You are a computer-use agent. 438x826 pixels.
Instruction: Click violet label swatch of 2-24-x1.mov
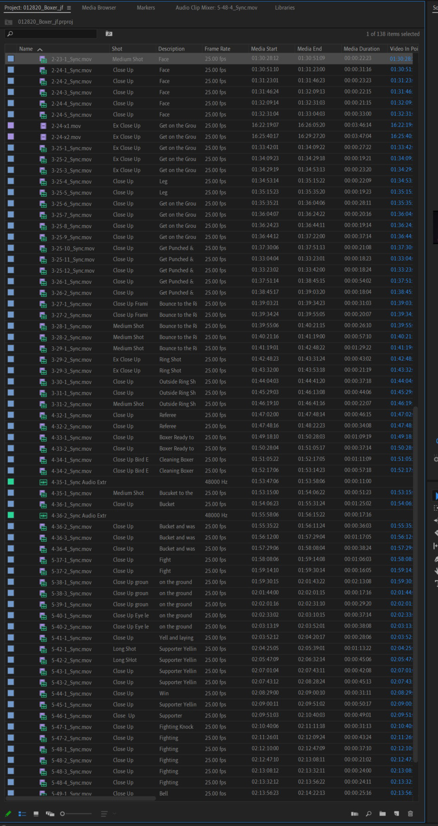coord(11,126)
